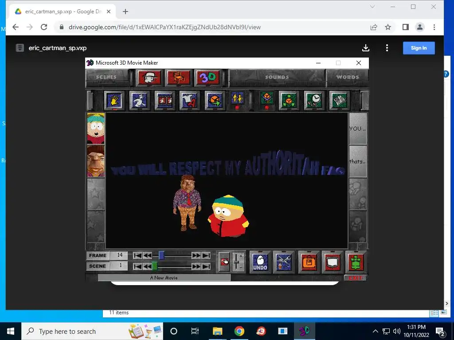
Task: Open a new Chrome tab
Action: tap(125, 12)
